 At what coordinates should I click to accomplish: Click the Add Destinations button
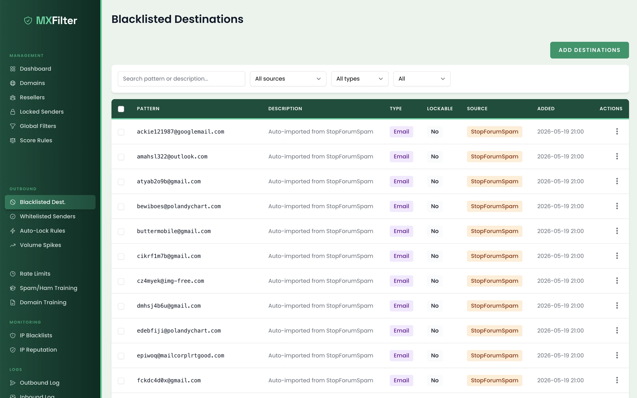pos(589,50)
